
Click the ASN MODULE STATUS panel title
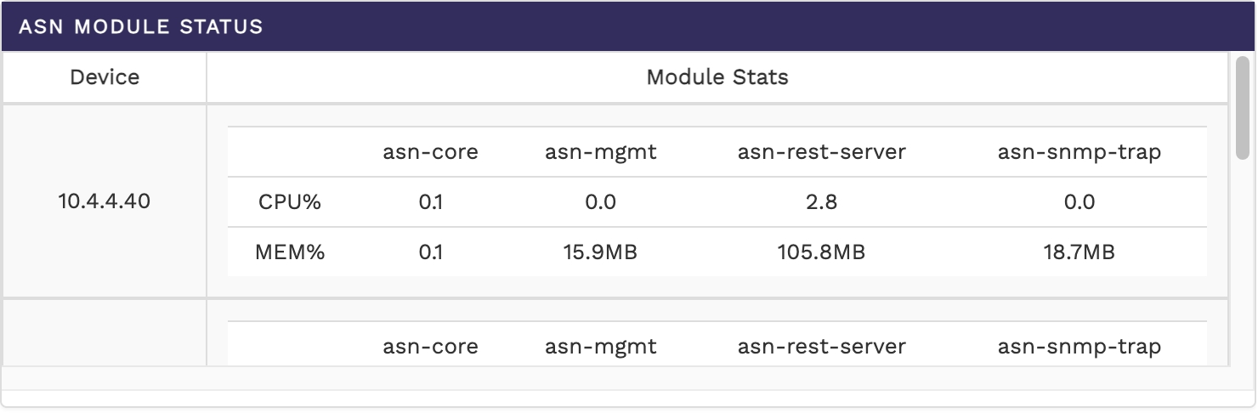[141, 26]
